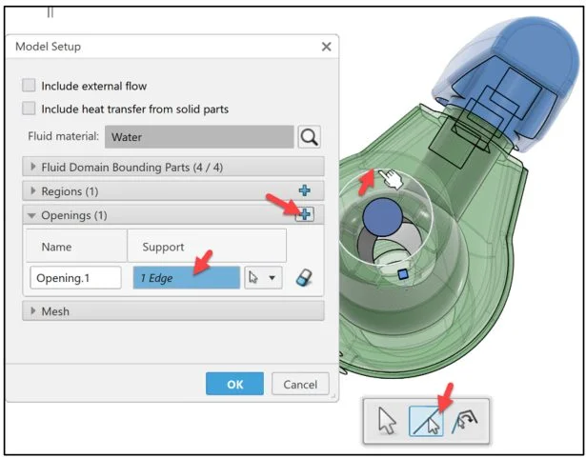
Task: Click the small blue square handle on model
Action: [x=402, y=274]
